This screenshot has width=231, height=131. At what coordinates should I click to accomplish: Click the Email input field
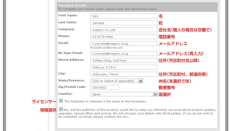124,43
